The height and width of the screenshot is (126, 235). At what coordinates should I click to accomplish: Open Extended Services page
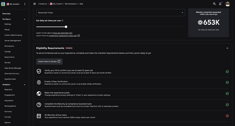point(12,74)
